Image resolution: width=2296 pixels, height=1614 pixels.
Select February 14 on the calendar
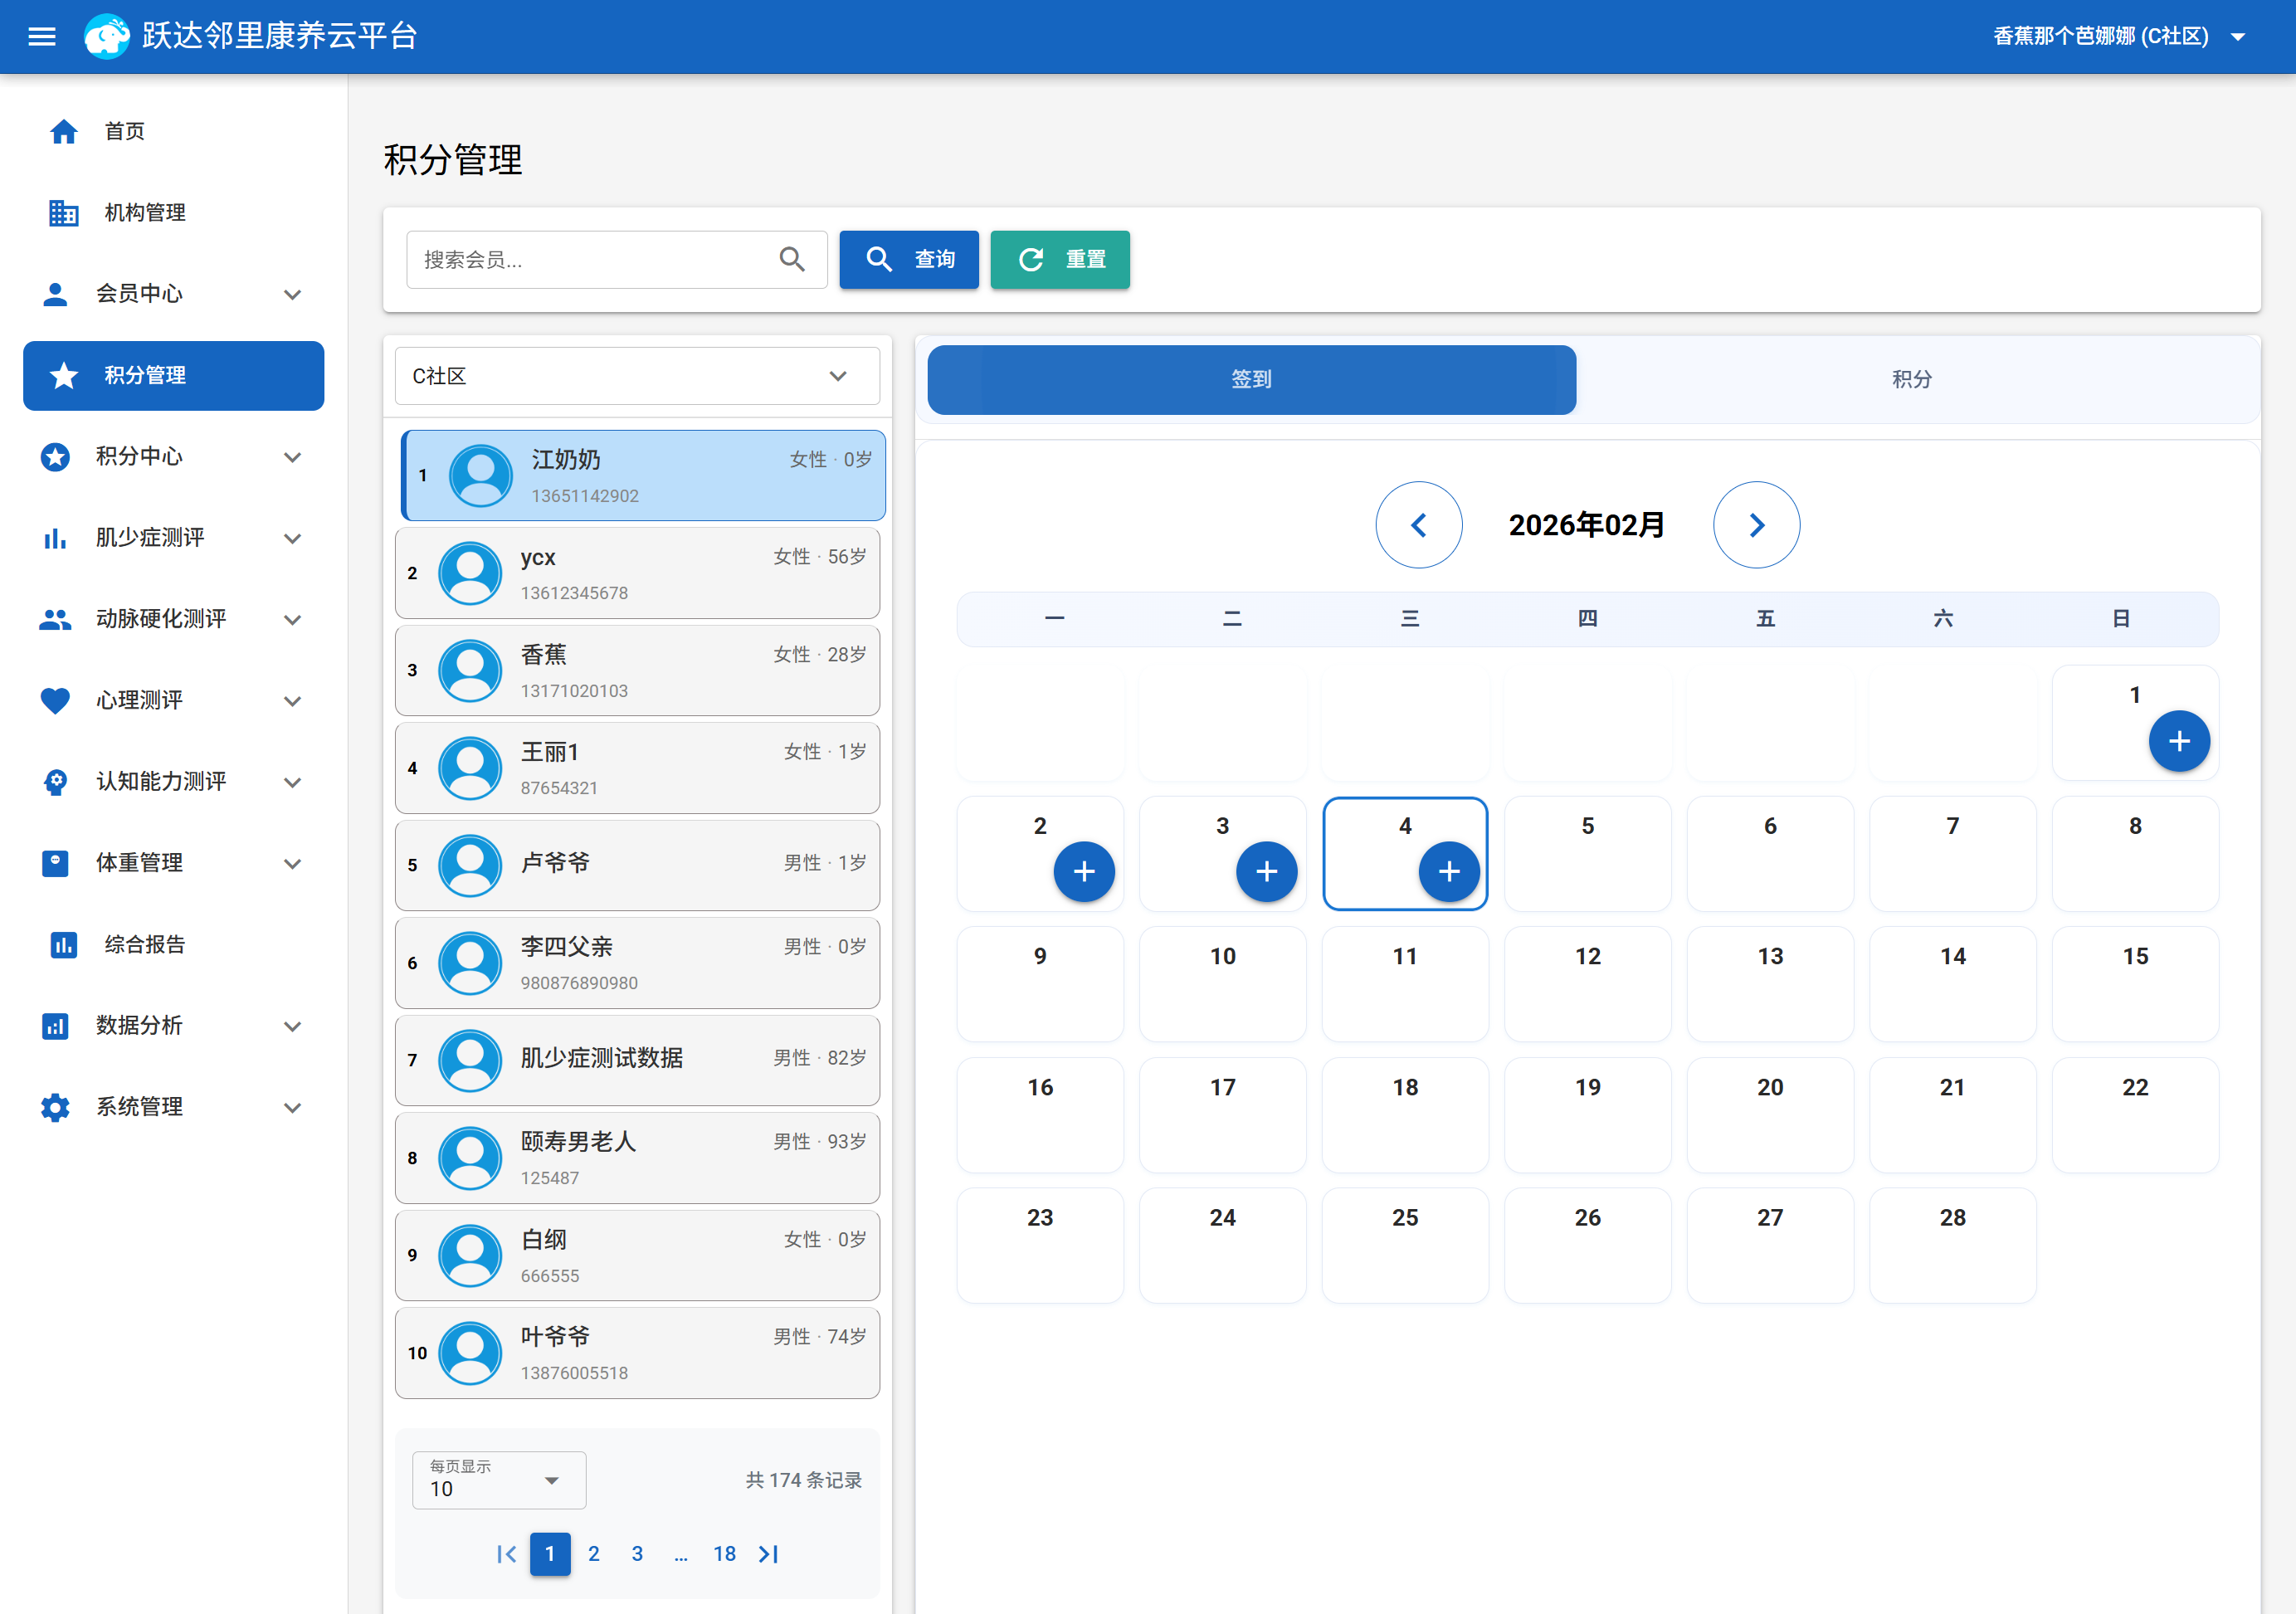1952,984
